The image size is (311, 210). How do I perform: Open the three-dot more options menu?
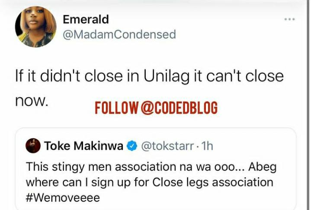[x=289, y=19]
